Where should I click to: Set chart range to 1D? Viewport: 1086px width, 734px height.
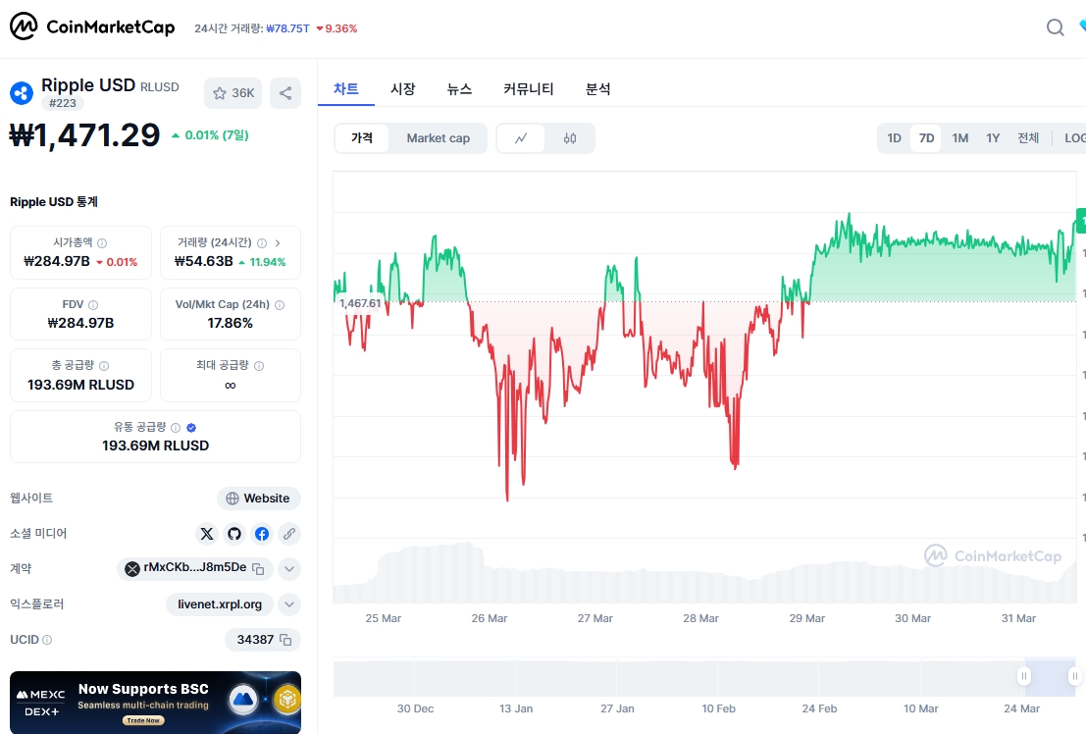894,138
